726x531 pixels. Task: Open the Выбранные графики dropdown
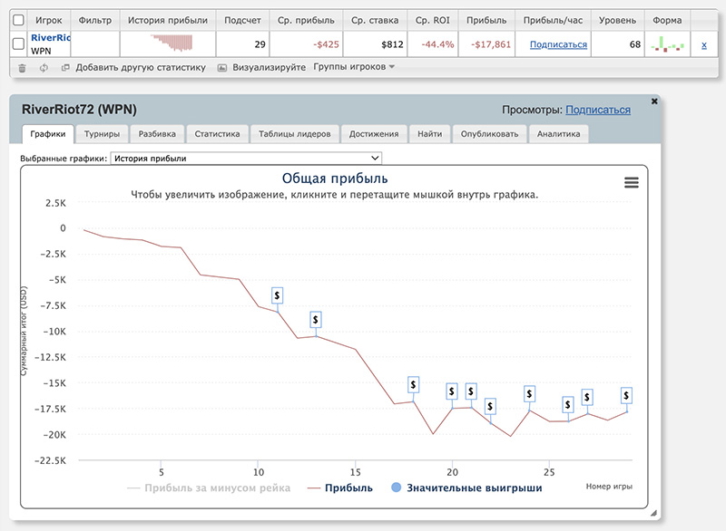coord(245,159)
